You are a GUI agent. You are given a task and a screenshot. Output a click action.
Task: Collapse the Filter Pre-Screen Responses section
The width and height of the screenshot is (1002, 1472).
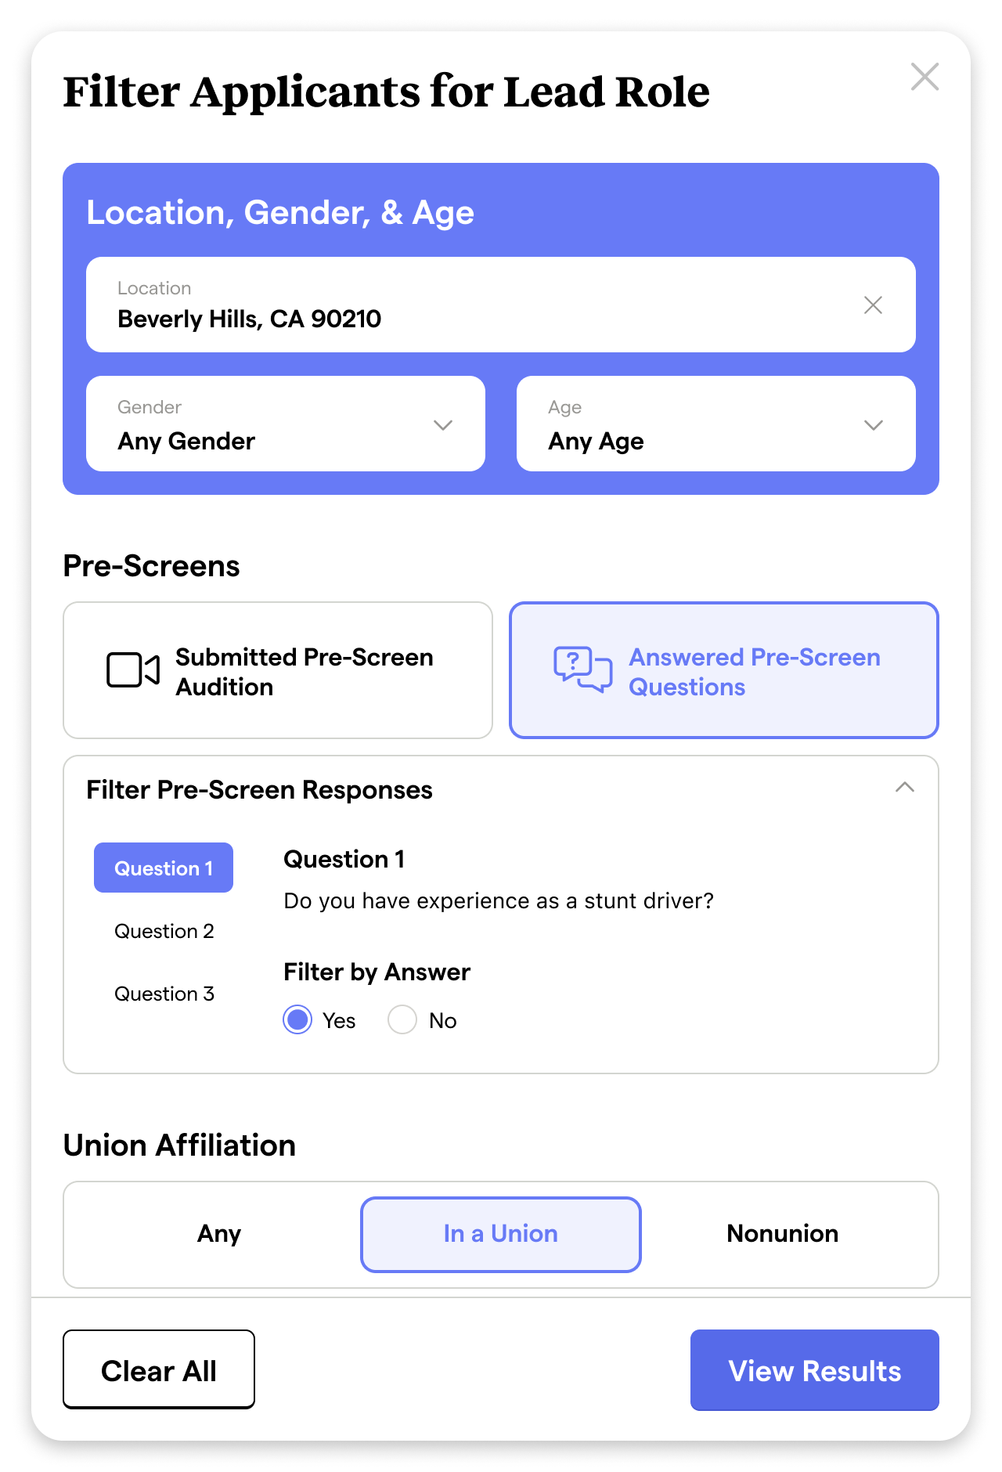904,788
